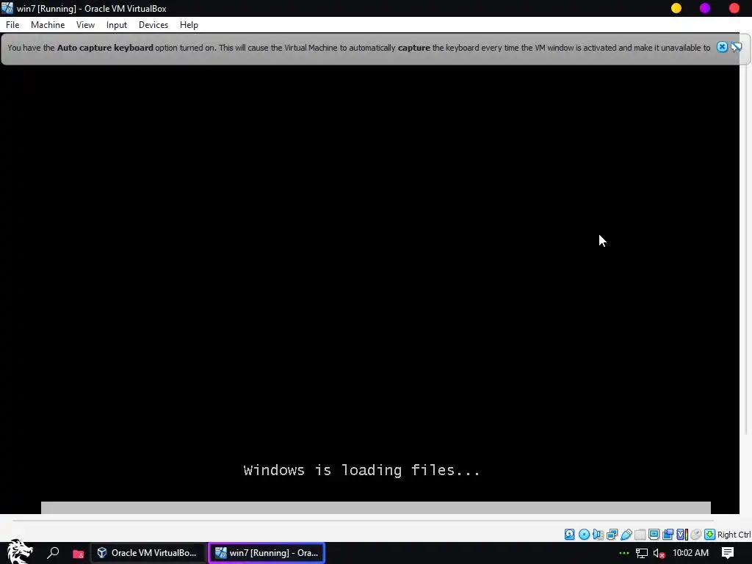Open the Input menu

point(117,25)
